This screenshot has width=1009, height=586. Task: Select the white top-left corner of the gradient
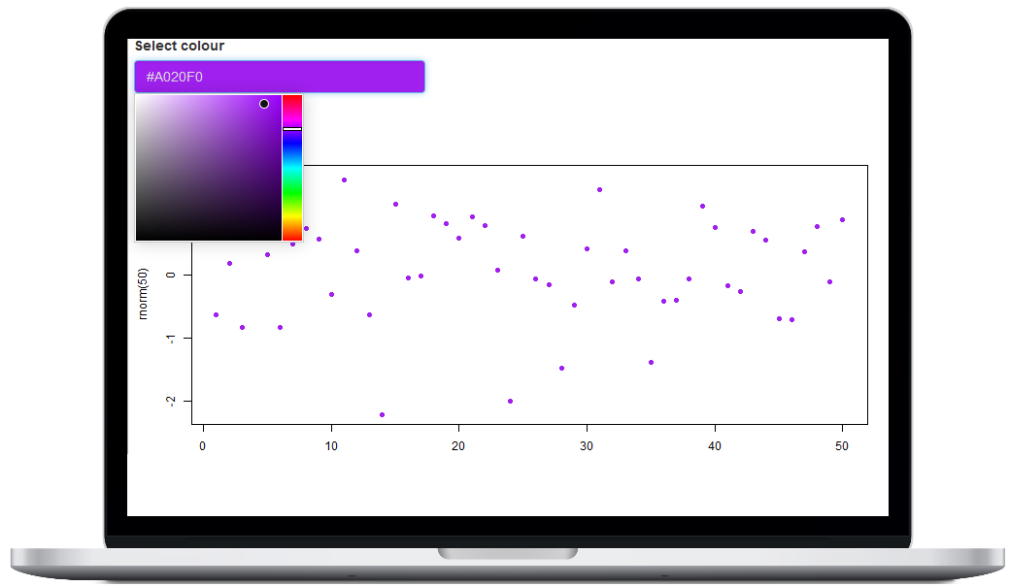(139, 98)
